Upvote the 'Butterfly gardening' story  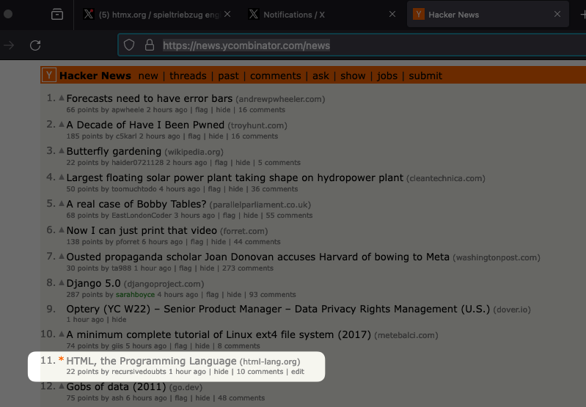(62, 150)
